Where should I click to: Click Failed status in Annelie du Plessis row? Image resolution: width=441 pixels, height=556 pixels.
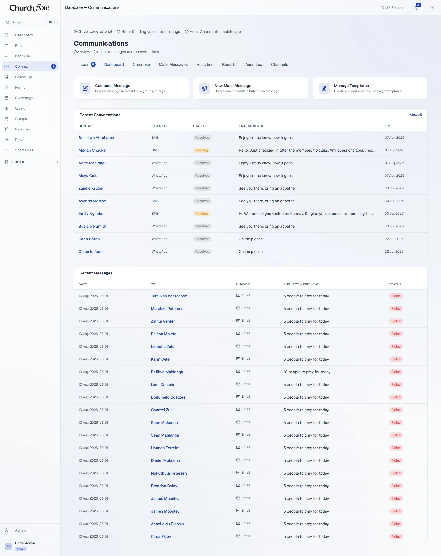[x=396, y=524]
